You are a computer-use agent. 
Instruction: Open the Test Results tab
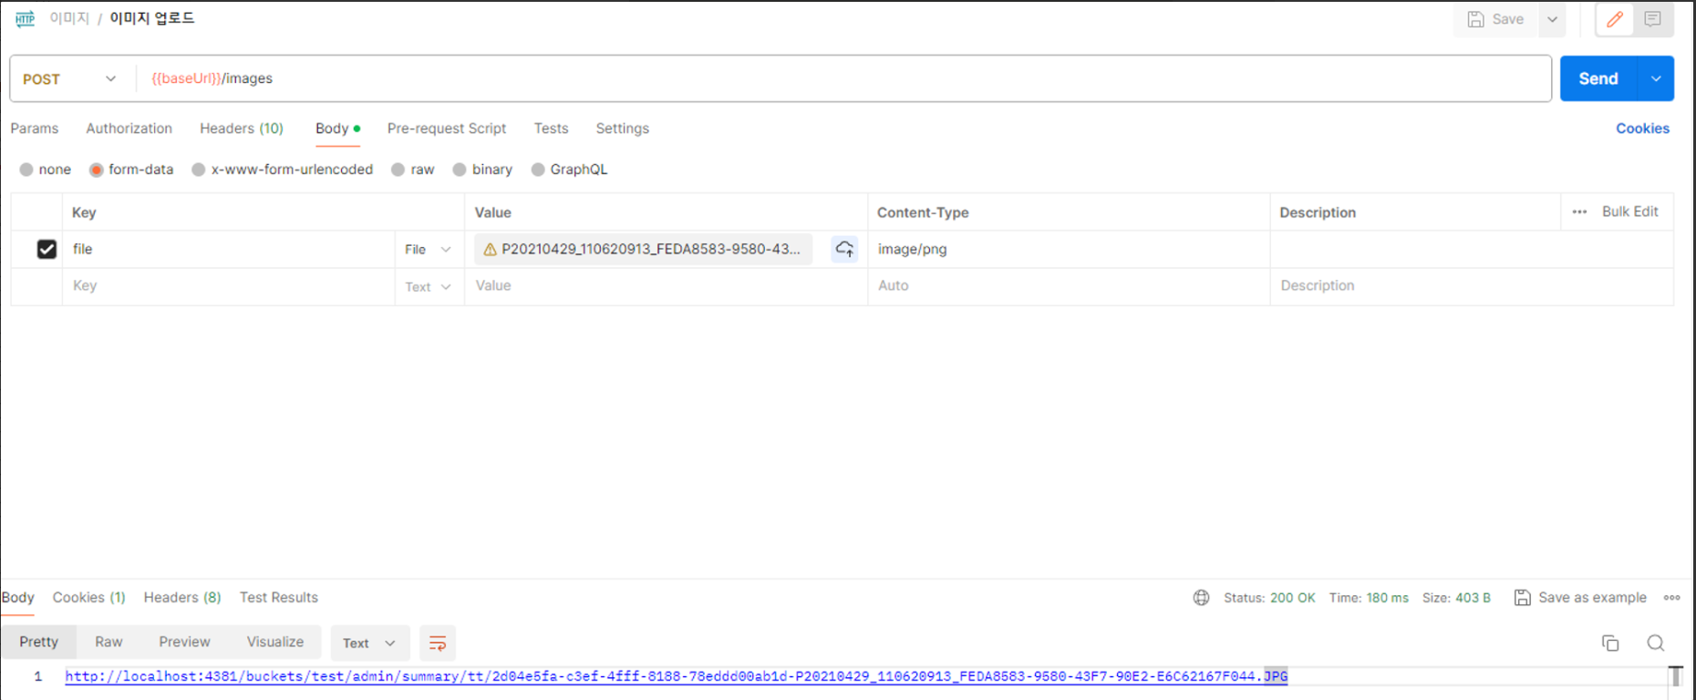point(279,598)
